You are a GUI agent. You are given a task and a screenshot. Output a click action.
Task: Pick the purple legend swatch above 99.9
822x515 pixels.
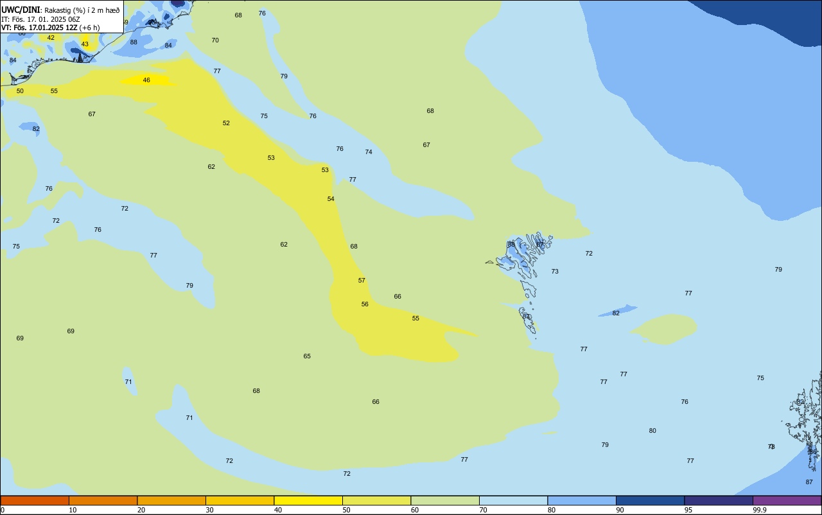pos(787,500)
